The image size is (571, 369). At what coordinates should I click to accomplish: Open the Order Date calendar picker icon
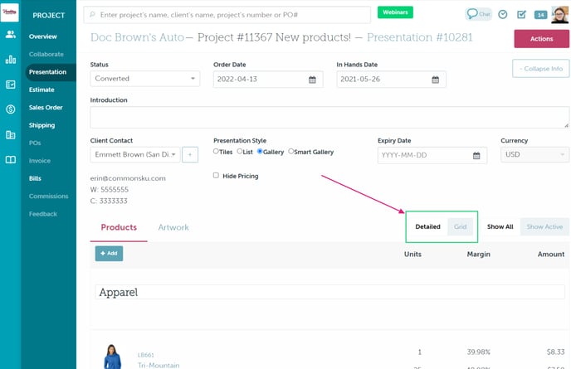tap(313, 80)
